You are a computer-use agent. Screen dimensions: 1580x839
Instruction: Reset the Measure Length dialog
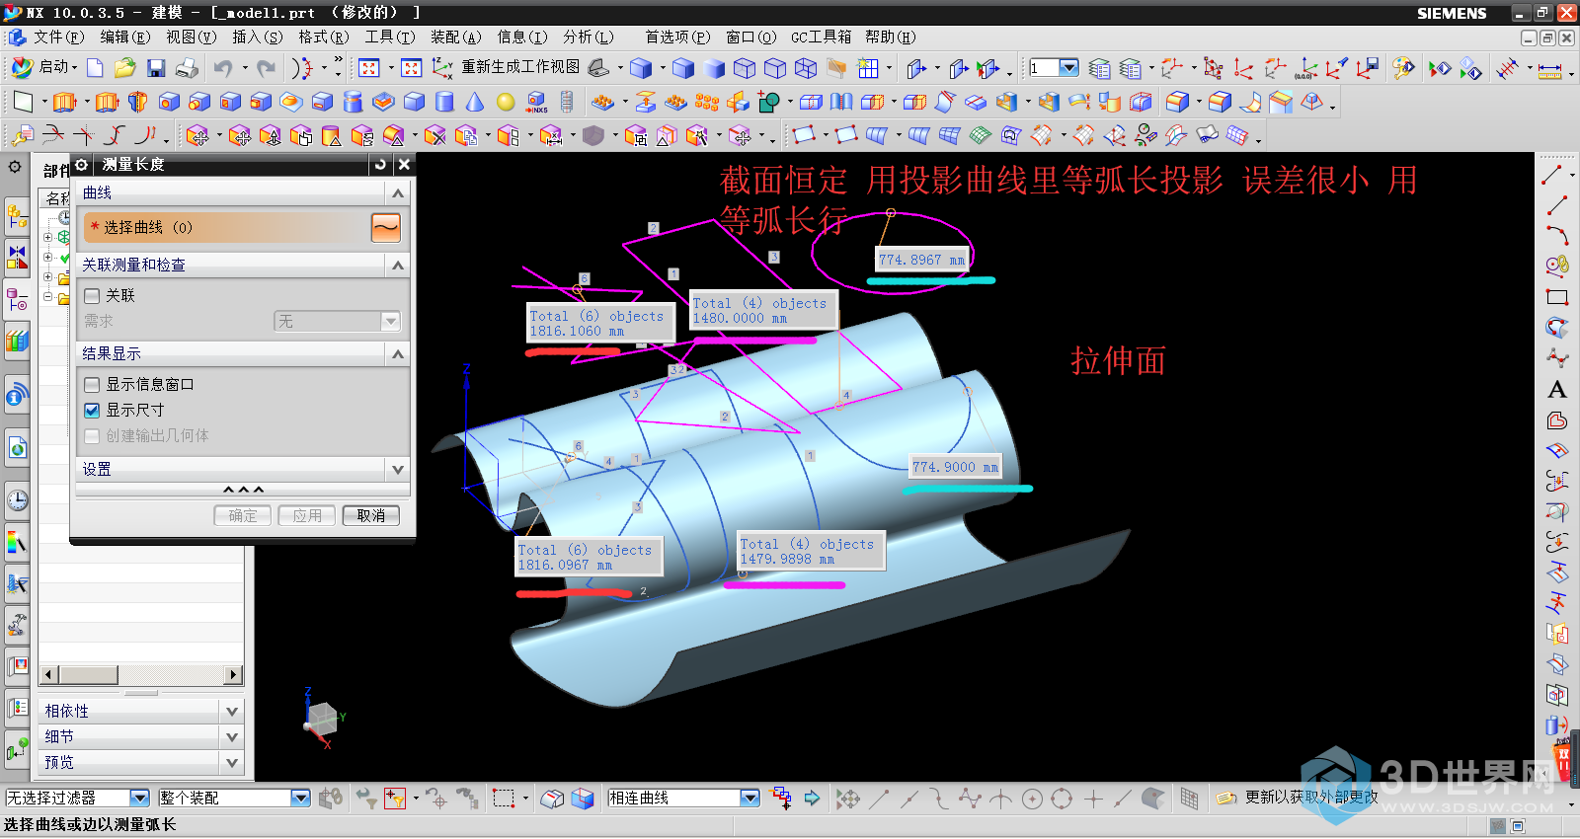point(380,165)
